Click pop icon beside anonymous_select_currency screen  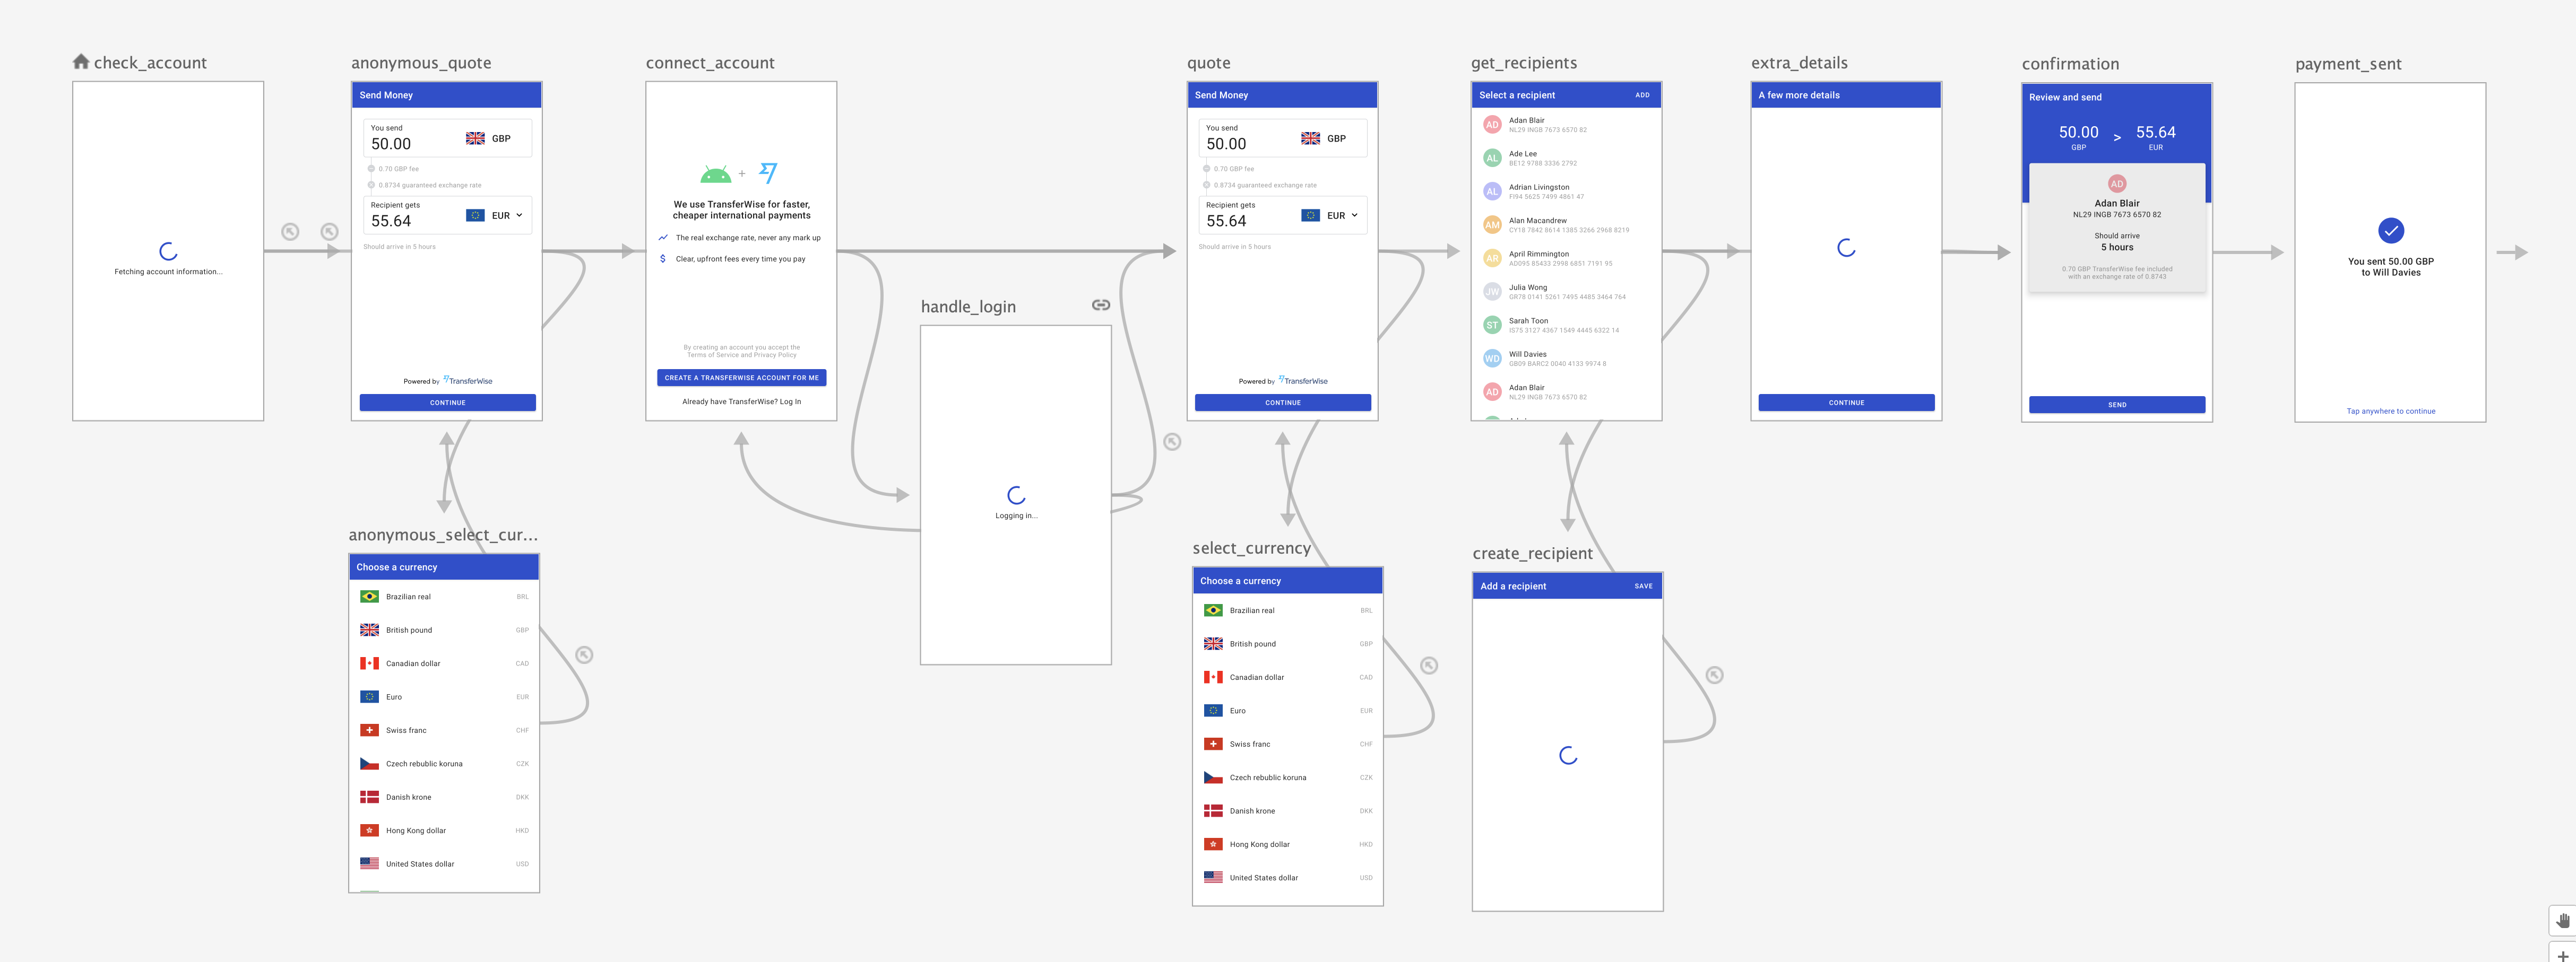584,654
